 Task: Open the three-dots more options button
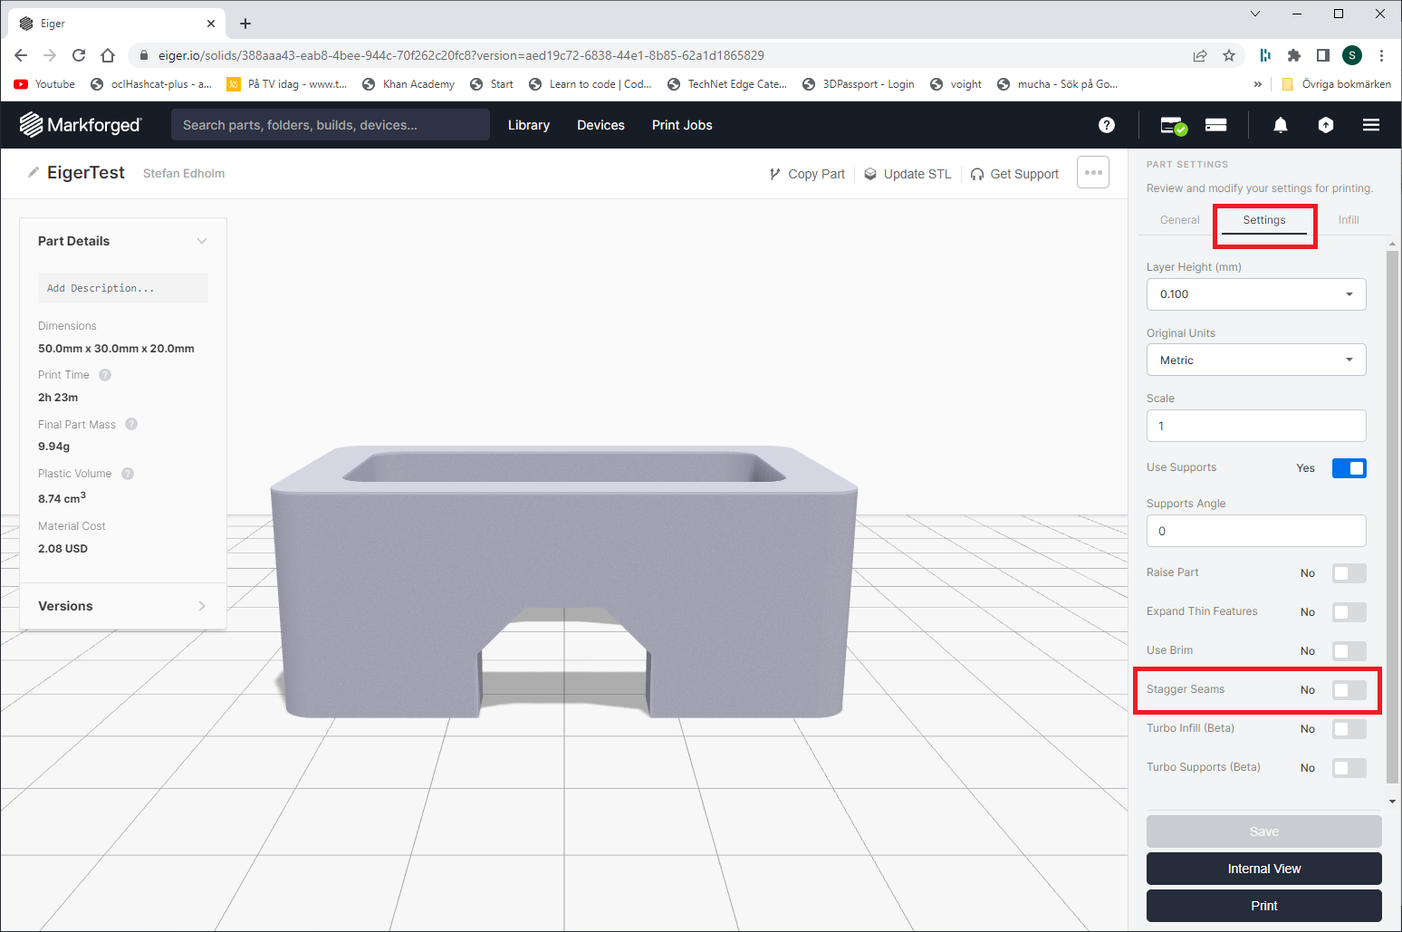(1092, 172)
